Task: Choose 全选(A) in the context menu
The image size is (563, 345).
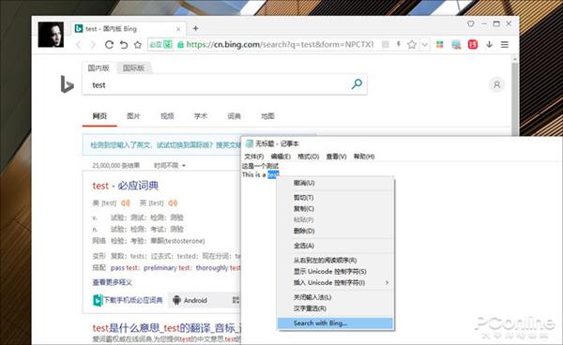Action: point(335,246)
